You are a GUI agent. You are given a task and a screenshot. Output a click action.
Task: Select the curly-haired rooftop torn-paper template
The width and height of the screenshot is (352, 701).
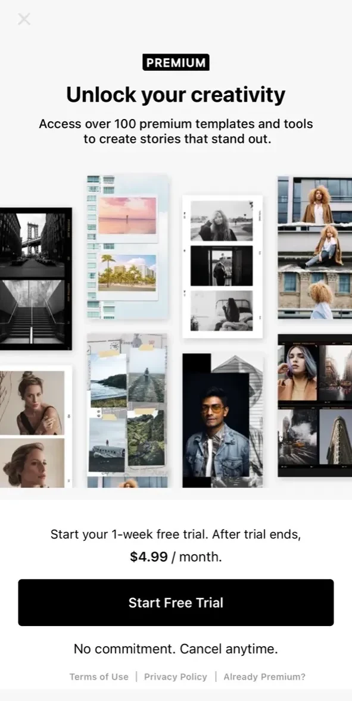(315, 247)
